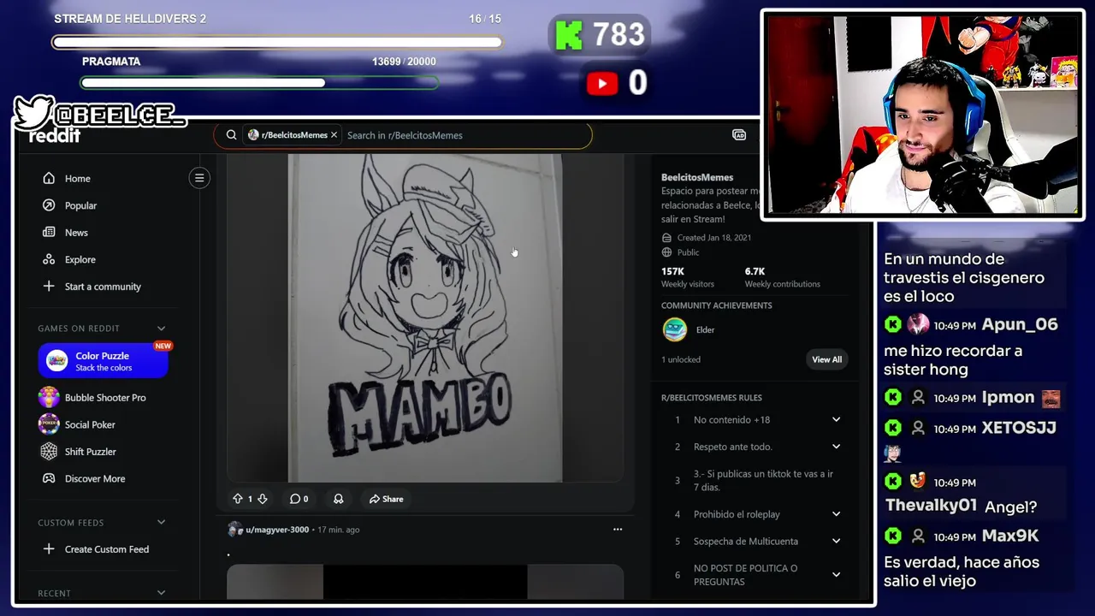Click the tiktok rule number 3 text
The height and width of the screenshot is (616, 1095).
763,481
